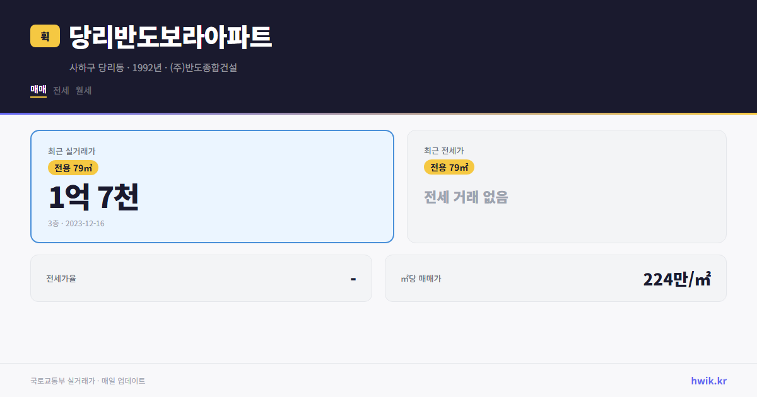Click the 1억 7천 price text
757x397 pixels.
(93, 197)
